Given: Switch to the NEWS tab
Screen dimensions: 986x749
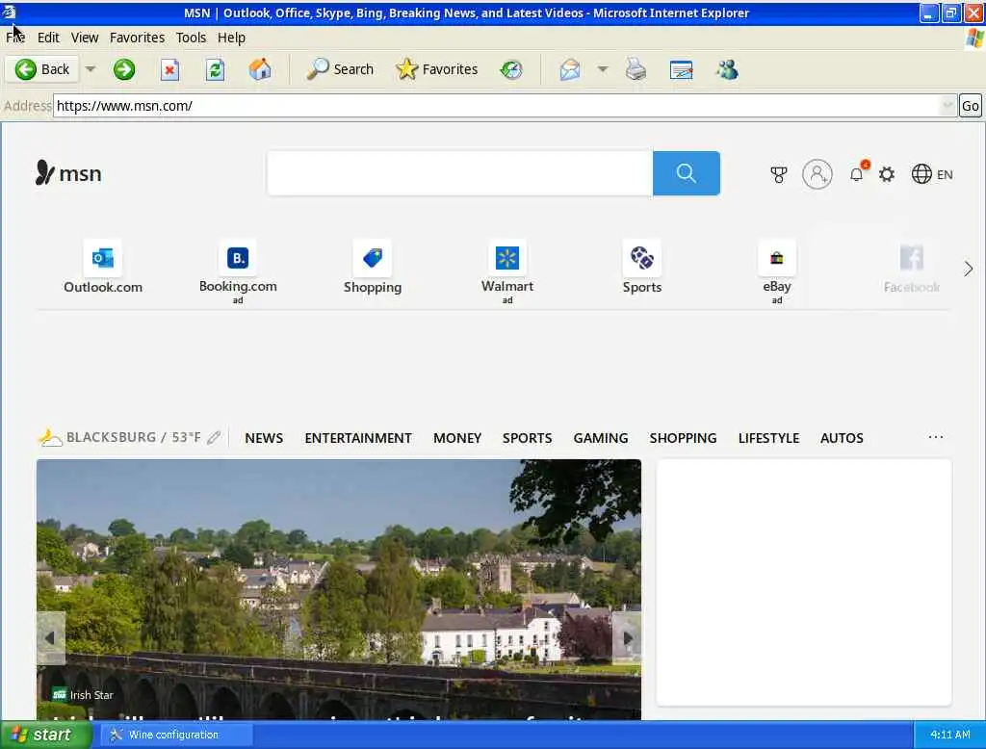Looking at the screenshot, I should (264, 438).
